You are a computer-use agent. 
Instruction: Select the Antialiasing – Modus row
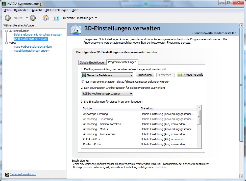(139, 129)
